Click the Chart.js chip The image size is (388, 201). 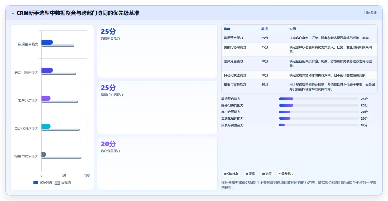(231, 174)
